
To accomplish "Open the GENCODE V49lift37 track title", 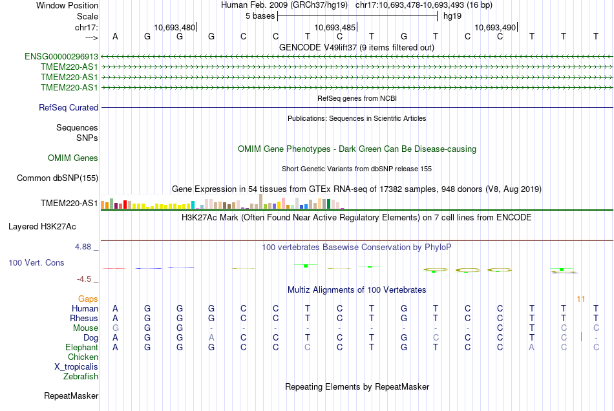I will point(356,47).
